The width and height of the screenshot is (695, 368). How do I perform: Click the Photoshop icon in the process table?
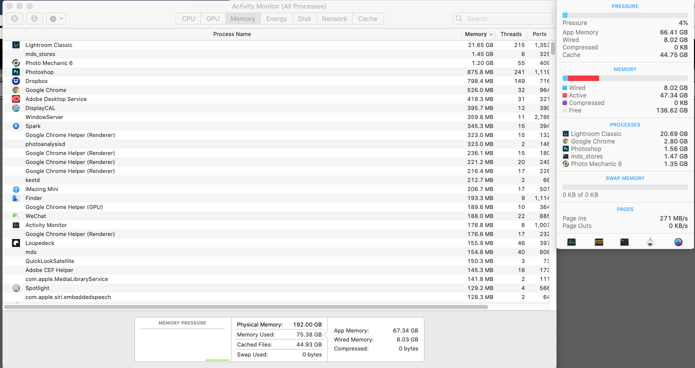tap(16, 72)
